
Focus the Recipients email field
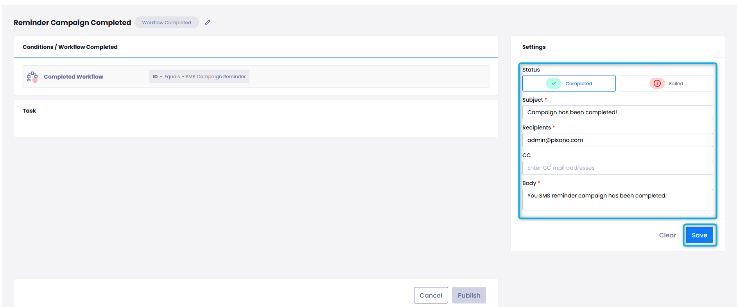618,140
